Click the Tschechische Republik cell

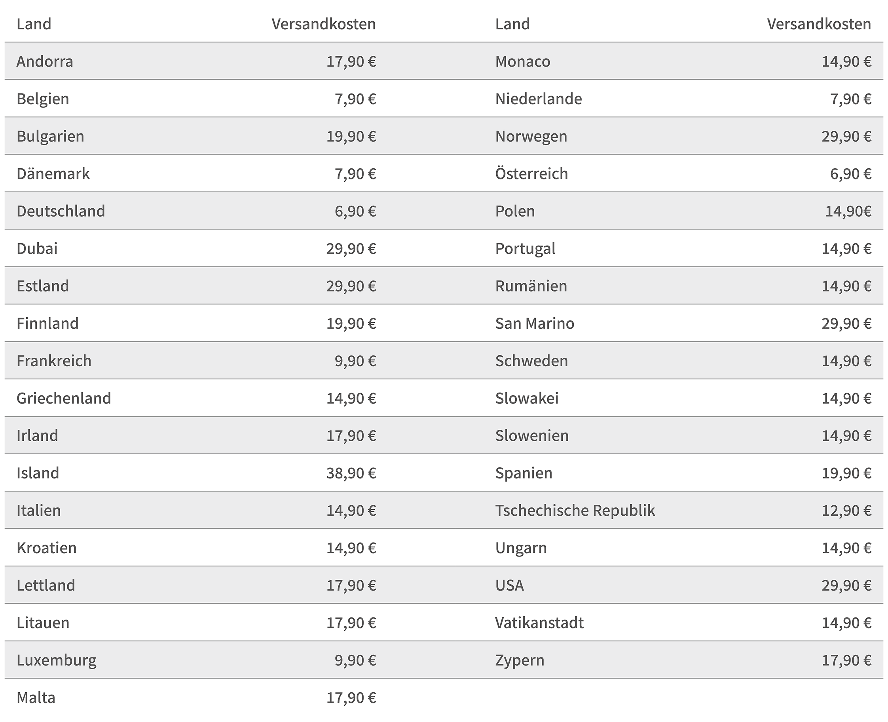pos(575,511)
